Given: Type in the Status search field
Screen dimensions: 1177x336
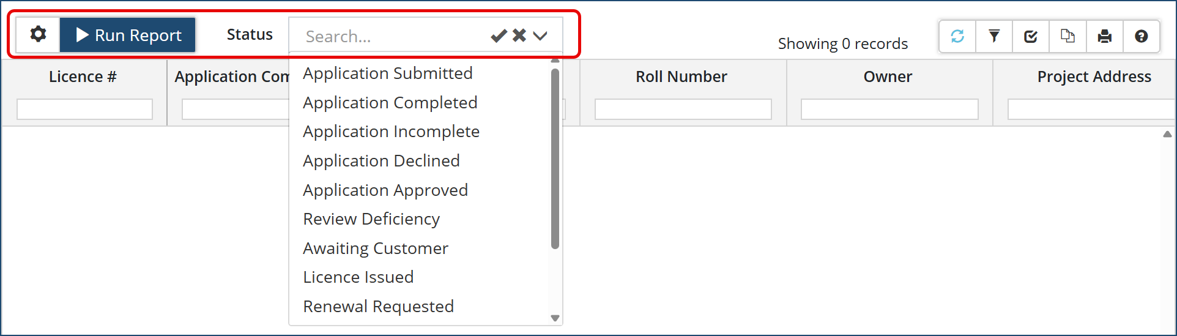Looking at the screenshot, I should tap(392, 37).
